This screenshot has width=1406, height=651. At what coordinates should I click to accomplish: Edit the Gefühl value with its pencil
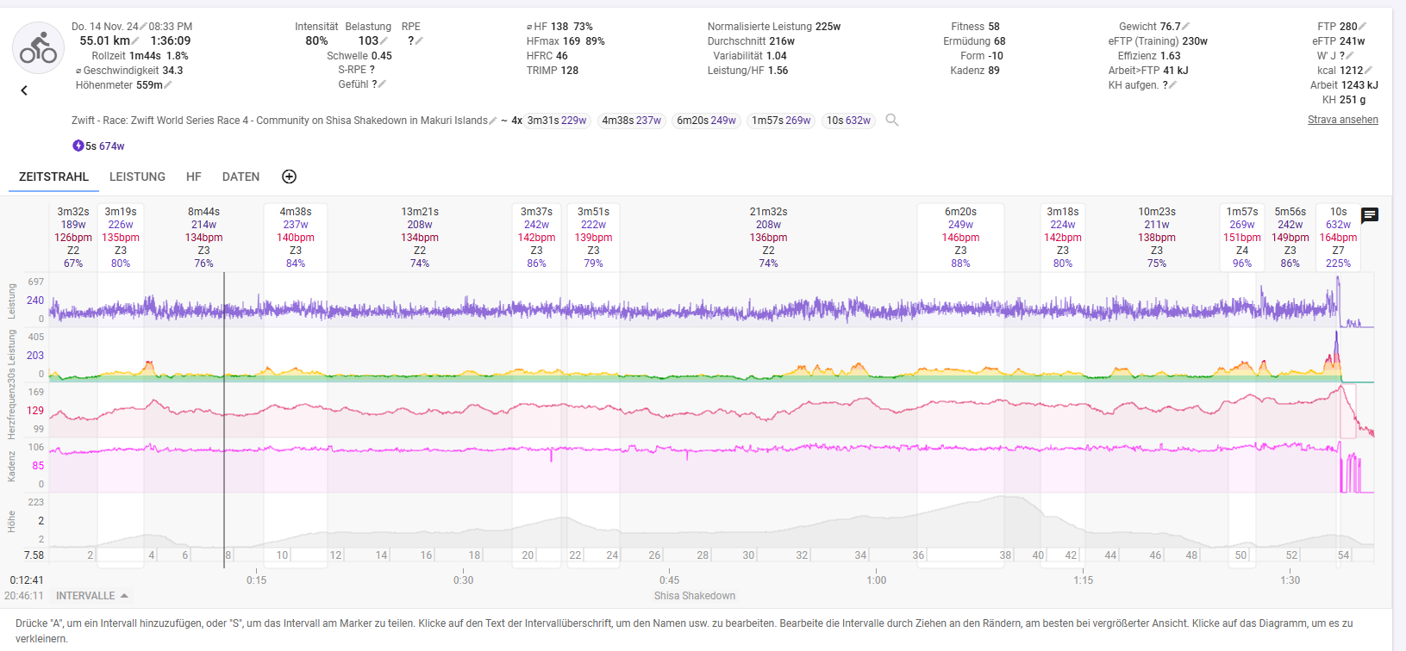coord(383,84)
